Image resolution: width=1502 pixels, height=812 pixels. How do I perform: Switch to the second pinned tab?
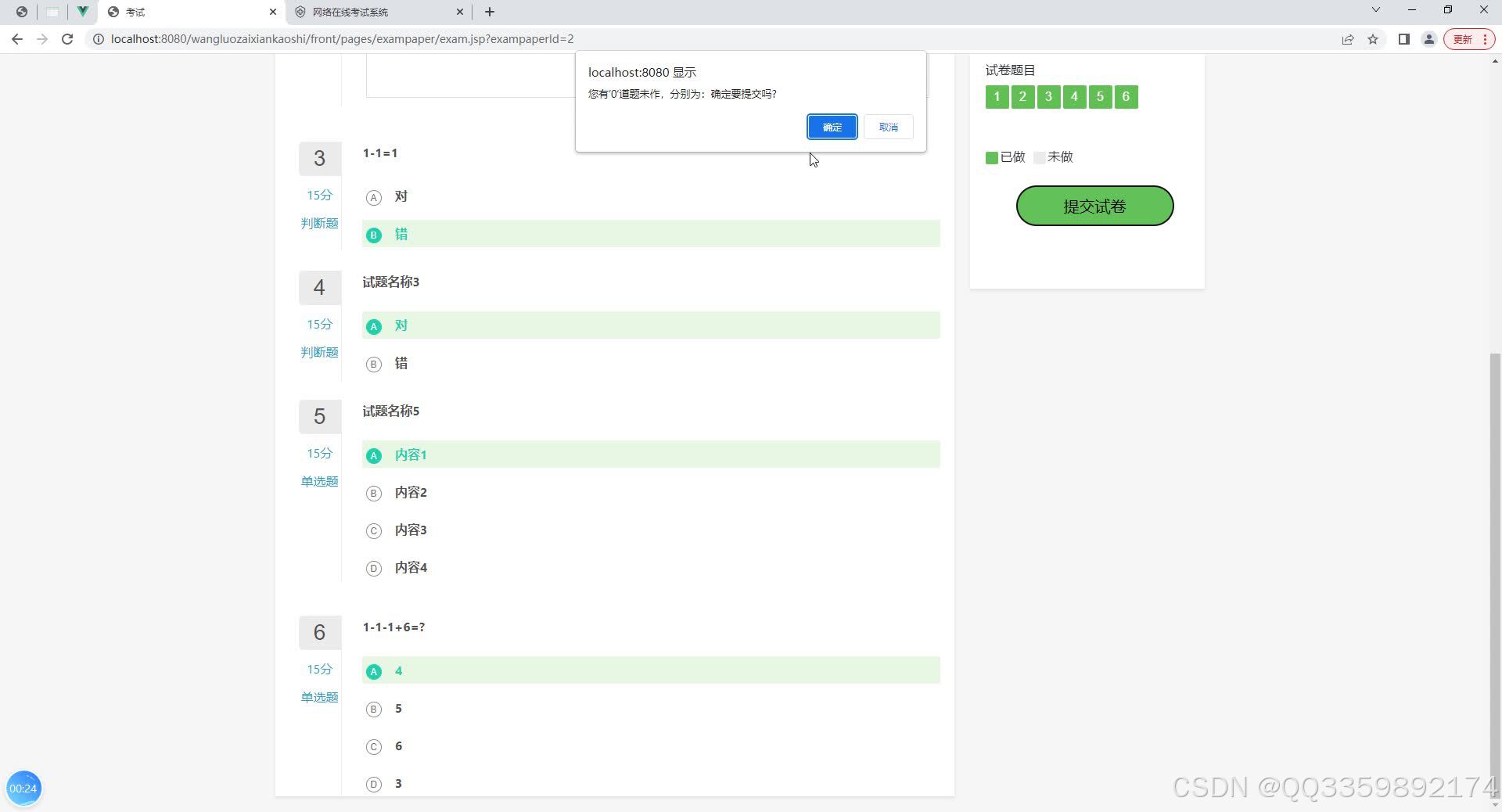tap(52, 12)
